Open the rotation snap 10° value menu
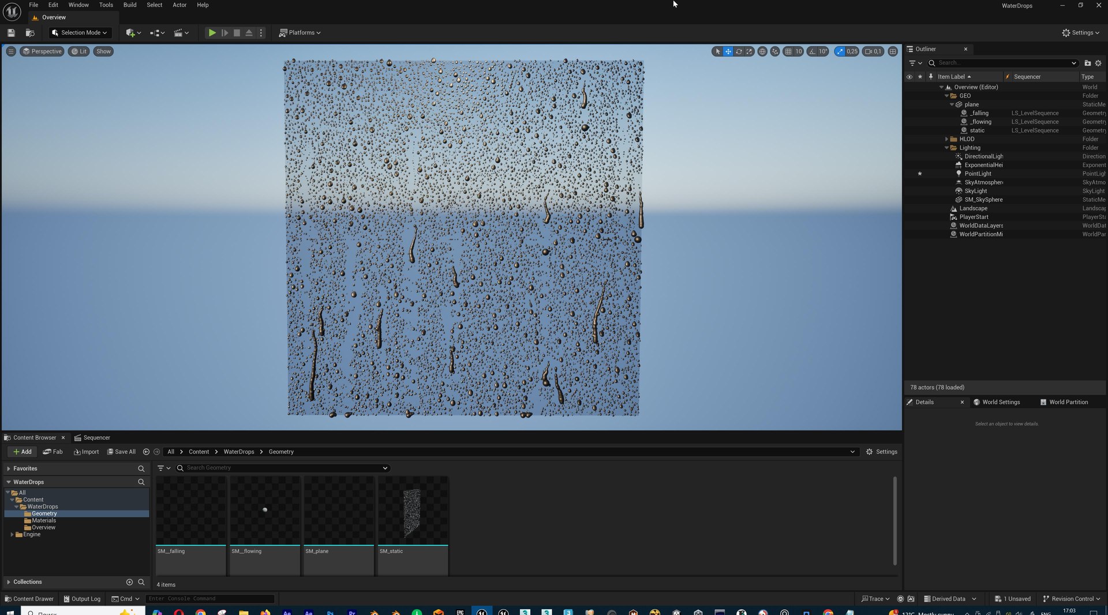The height and width of the screenshot is (615, 1108). (x=823, y=51)
